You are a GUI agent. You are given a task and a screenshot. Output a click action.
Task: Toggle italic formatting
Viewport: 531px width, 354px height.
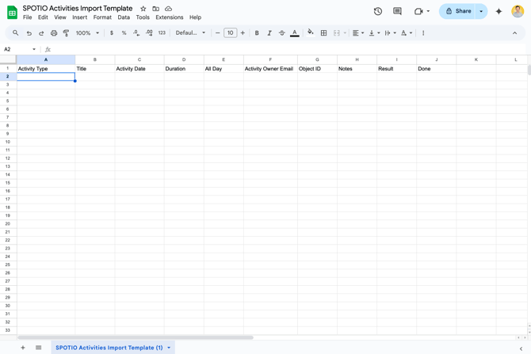click(269, 32)
